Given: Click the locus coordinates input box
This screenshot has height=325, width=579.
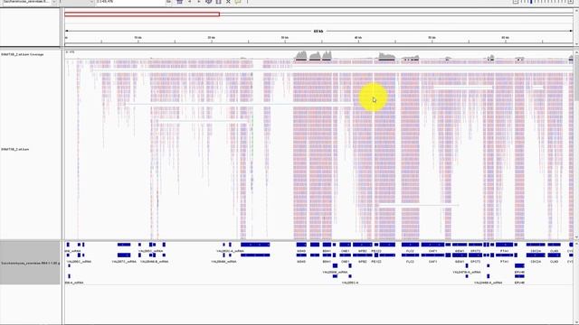Looking at the screenshot, I should click(130, 2).
